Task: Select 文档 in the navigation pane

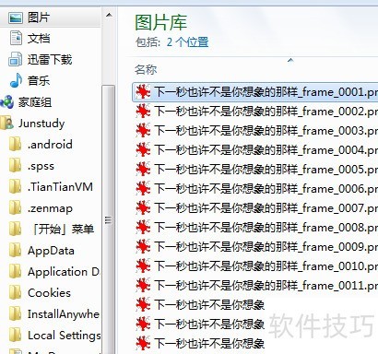Action: (x=39, y=39)
